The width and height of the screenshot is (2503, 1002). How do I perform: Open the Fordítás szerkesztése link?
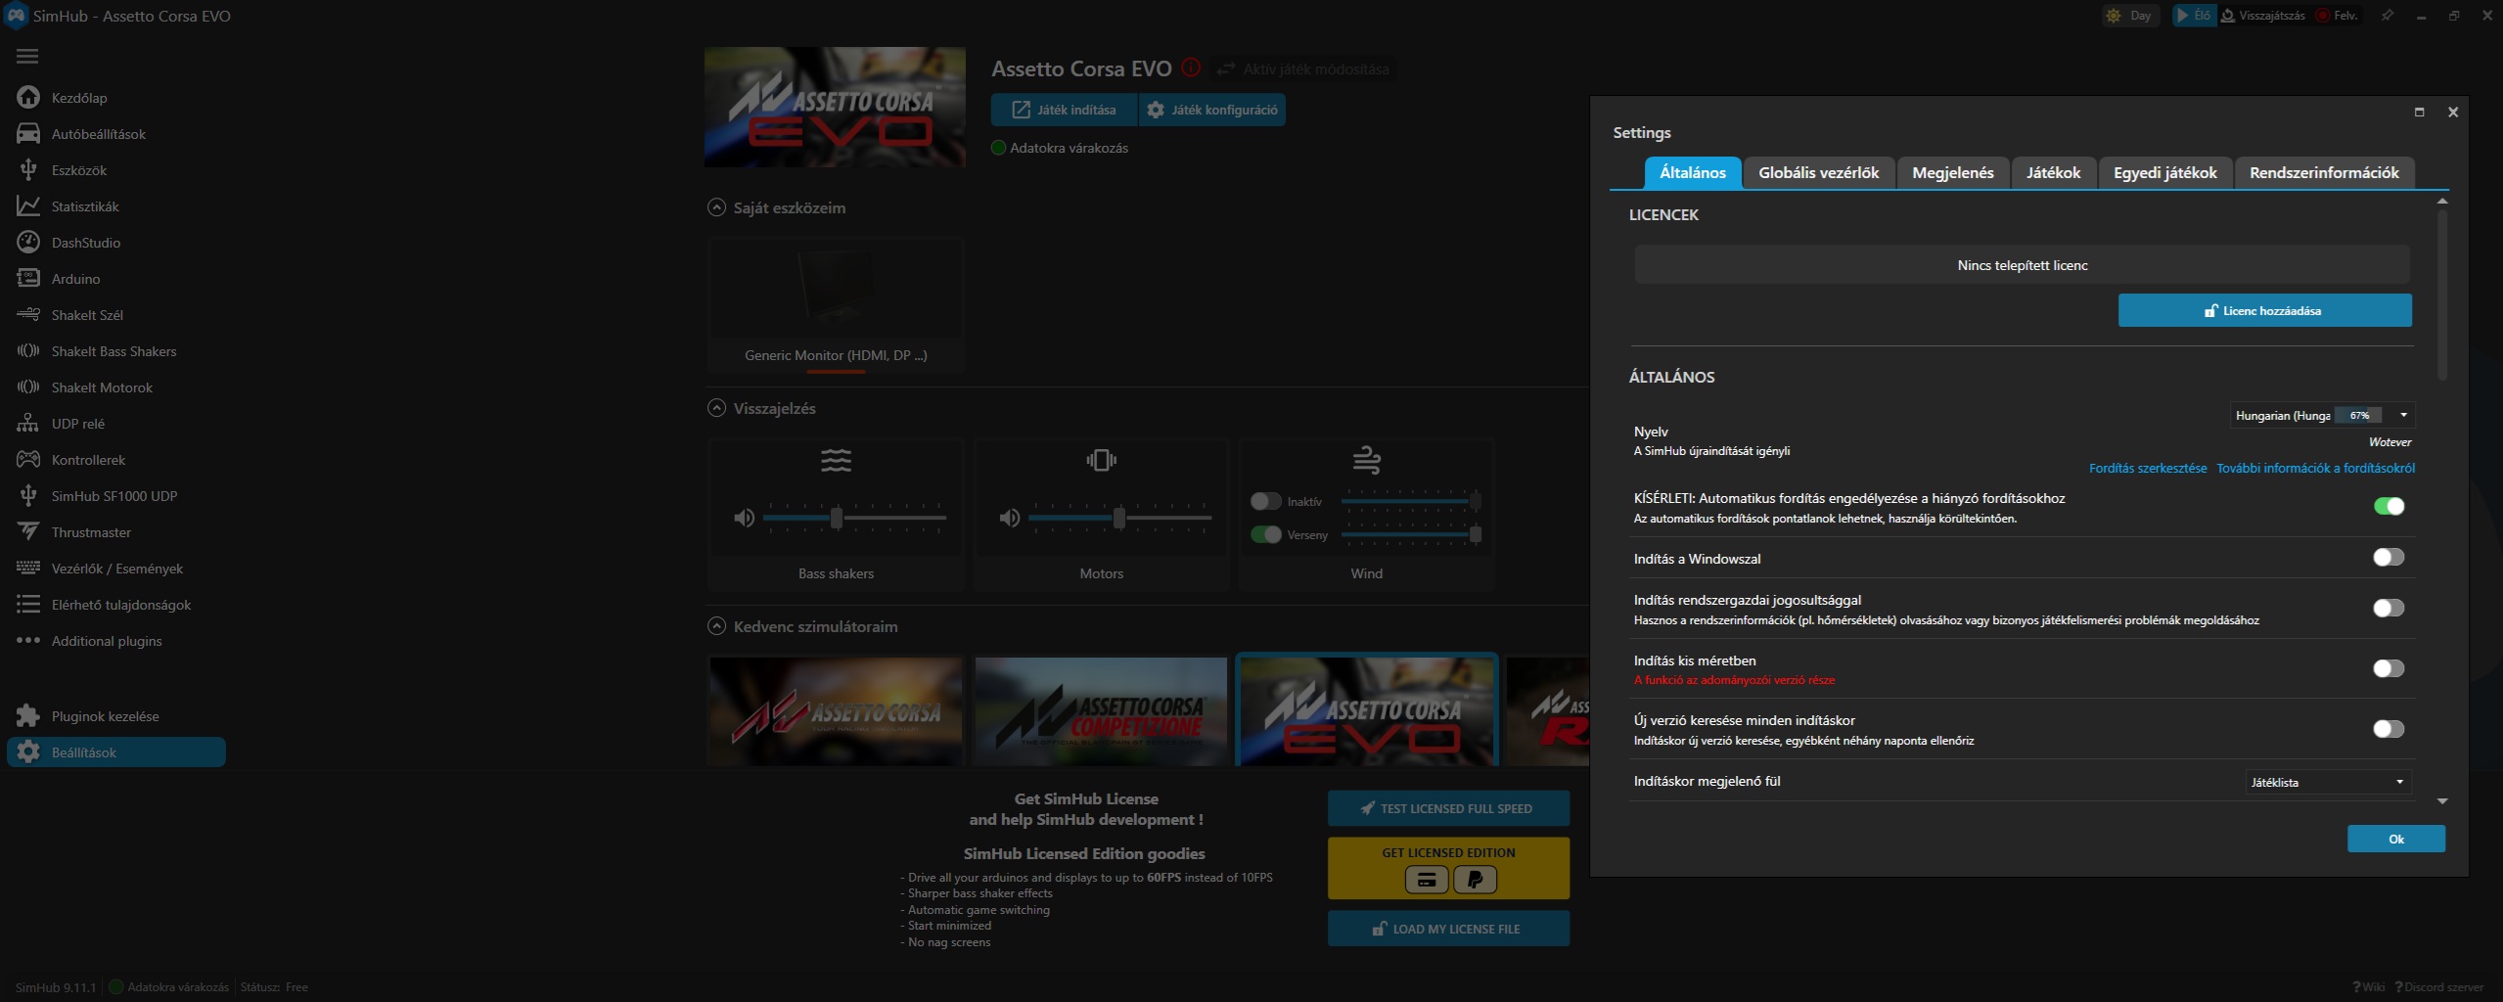[2147, 469]
